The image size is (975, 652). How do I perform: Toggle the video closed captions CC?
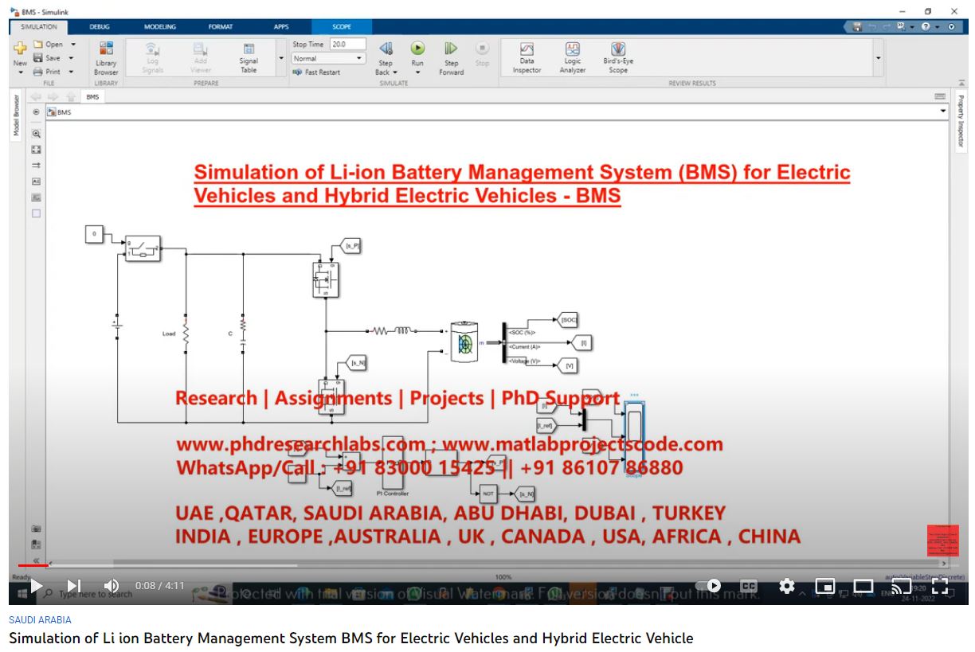749,586
